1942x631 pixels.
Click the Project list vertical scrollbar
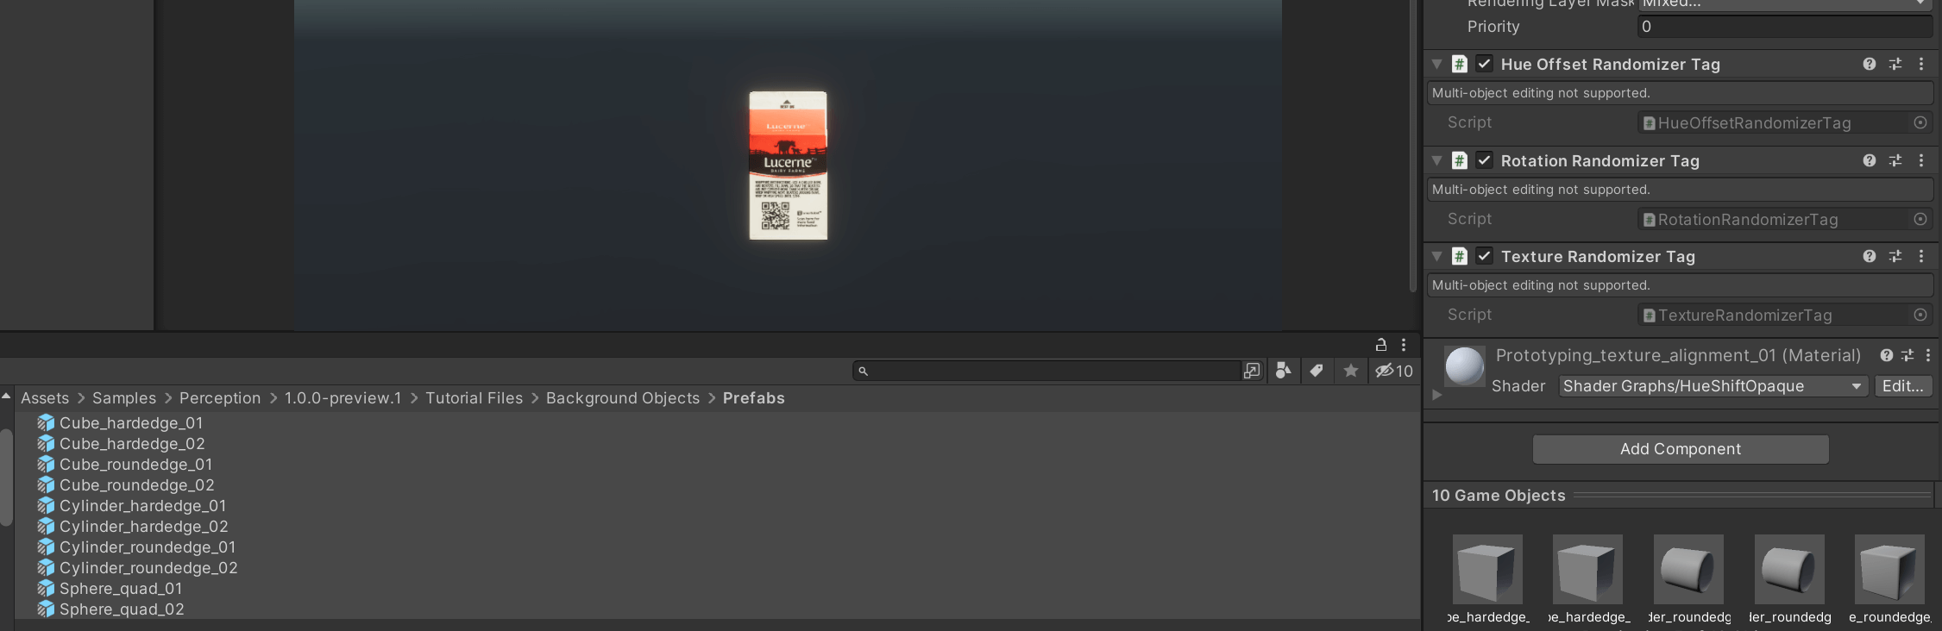tap(6, 478)
